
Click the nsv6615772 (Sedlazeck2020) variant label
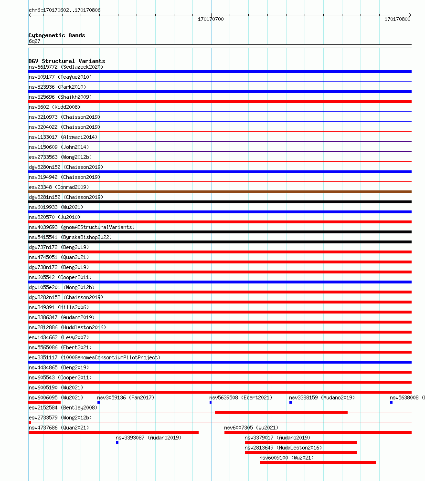click(66, 67)
